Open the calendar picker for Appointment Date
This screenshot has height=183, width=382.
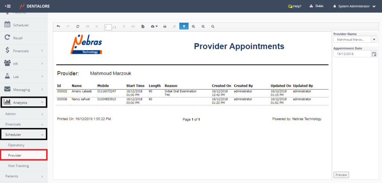[x=374, y=54]
